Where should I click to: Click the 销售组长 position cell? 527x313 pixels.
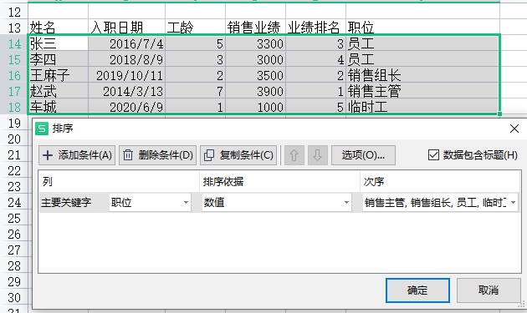point(422,75)
